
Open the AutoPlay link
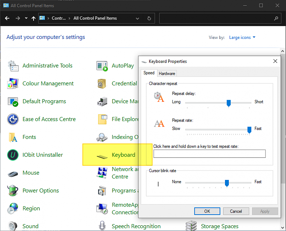pyautogui.click(x=123, y=66)
